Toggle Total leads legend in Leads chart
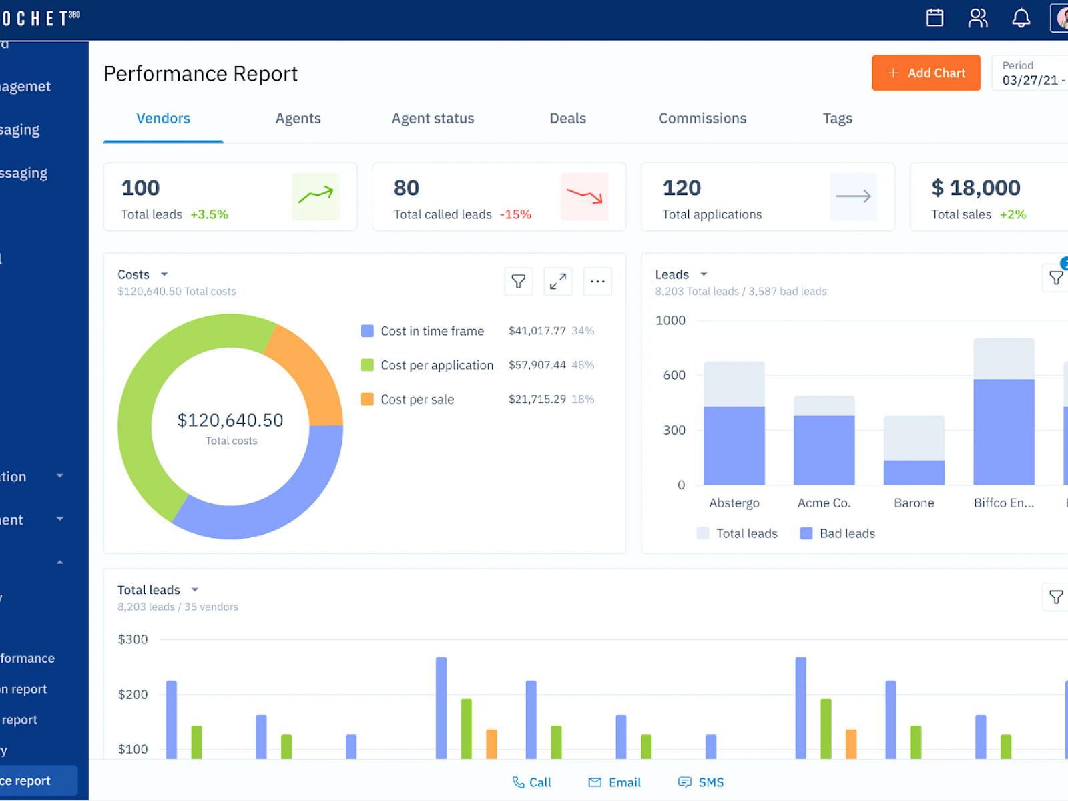This screenshot has height=801, width=1068. [737, 533]
